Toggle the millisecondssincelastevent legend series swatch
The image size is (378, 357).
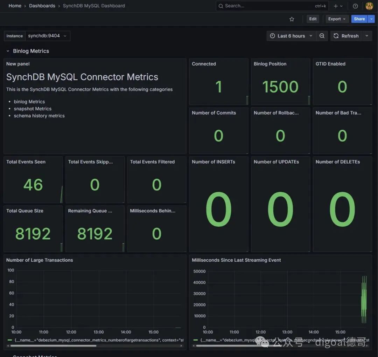coord(196,340)
